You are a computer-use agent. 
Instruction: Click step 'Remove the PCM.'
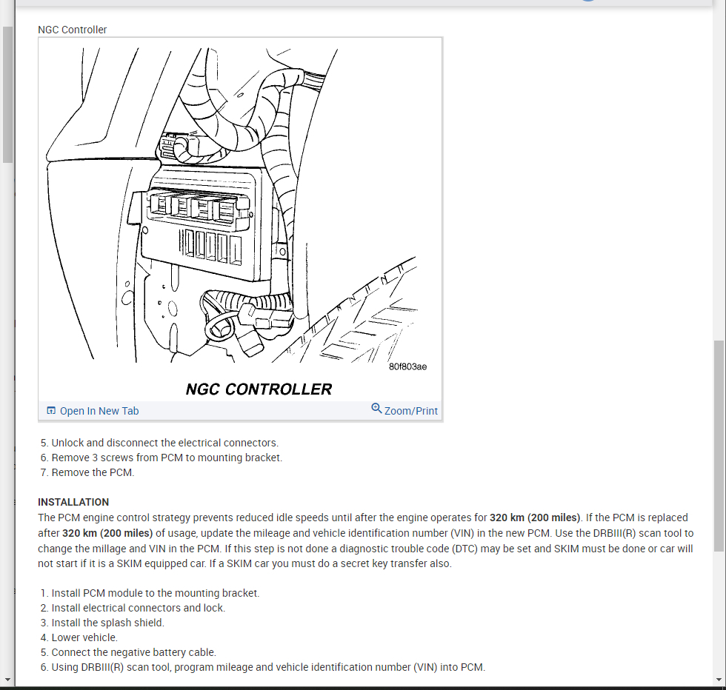point(93,472)
